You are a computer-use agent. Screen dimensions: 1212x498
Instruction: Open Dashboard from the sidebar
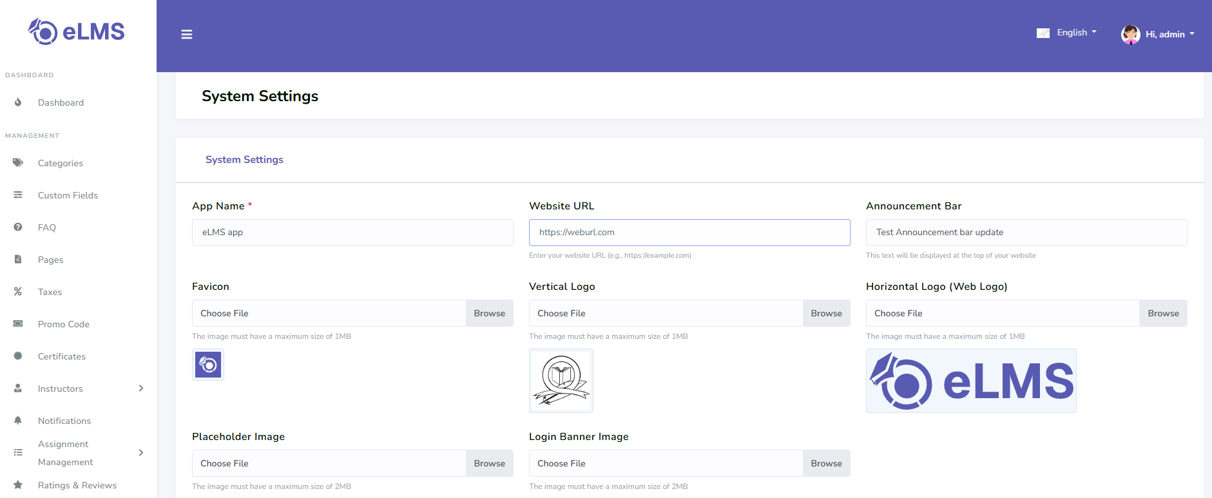tap(61, 102)
